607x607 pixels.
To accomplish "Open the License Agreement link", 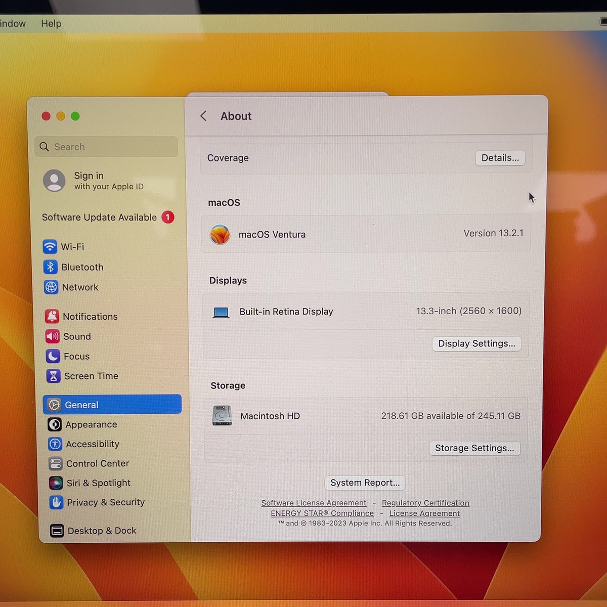I will pyautogui.click(x=424, y=513).
